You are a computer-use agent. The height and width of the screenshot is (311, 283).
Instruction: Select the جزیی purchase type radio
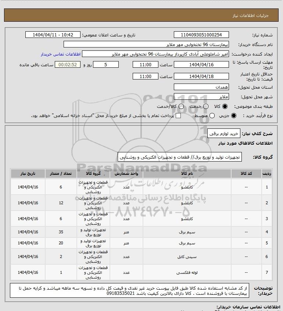coord(234,116)
